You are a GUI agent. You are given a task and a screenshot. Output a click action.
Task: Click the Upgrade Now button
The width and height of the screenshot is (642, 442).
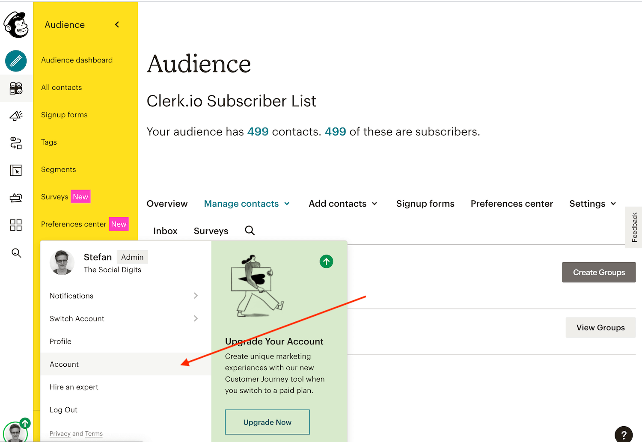(x=267, y=422)
